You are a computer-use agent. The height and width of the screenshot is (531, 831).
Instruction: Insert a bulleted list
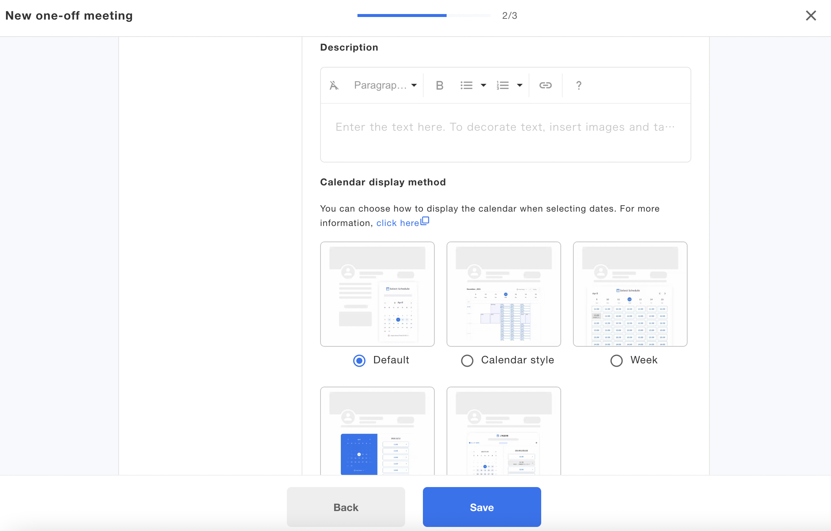(x=466, y=85)
